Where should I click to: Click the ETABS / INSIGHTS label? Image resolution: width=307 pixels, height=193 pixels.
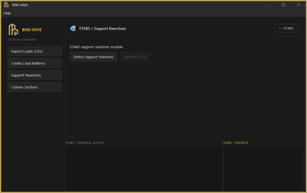(x=236, y=143)
